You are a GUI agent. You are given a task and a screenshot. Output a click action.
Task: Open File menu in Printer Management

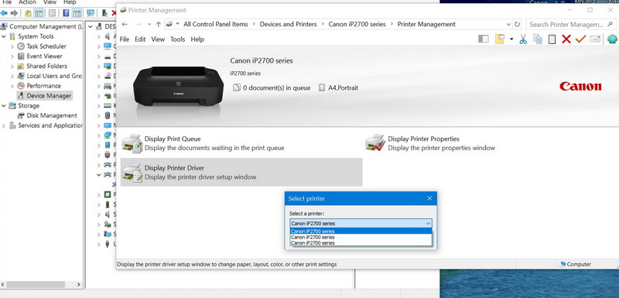coord(125,39)
